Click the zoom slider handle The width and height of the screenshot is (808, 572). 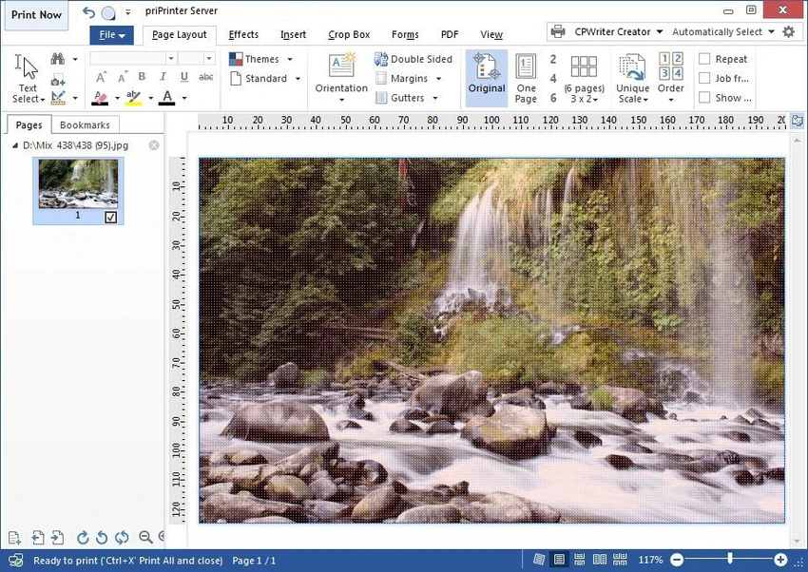tap(730, 559)
